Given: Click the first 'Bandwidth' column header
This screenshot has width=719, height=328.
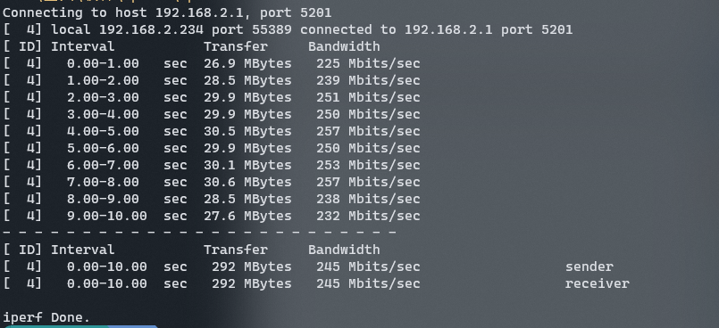Looking at the screenshot, I should tap(344, 46).
